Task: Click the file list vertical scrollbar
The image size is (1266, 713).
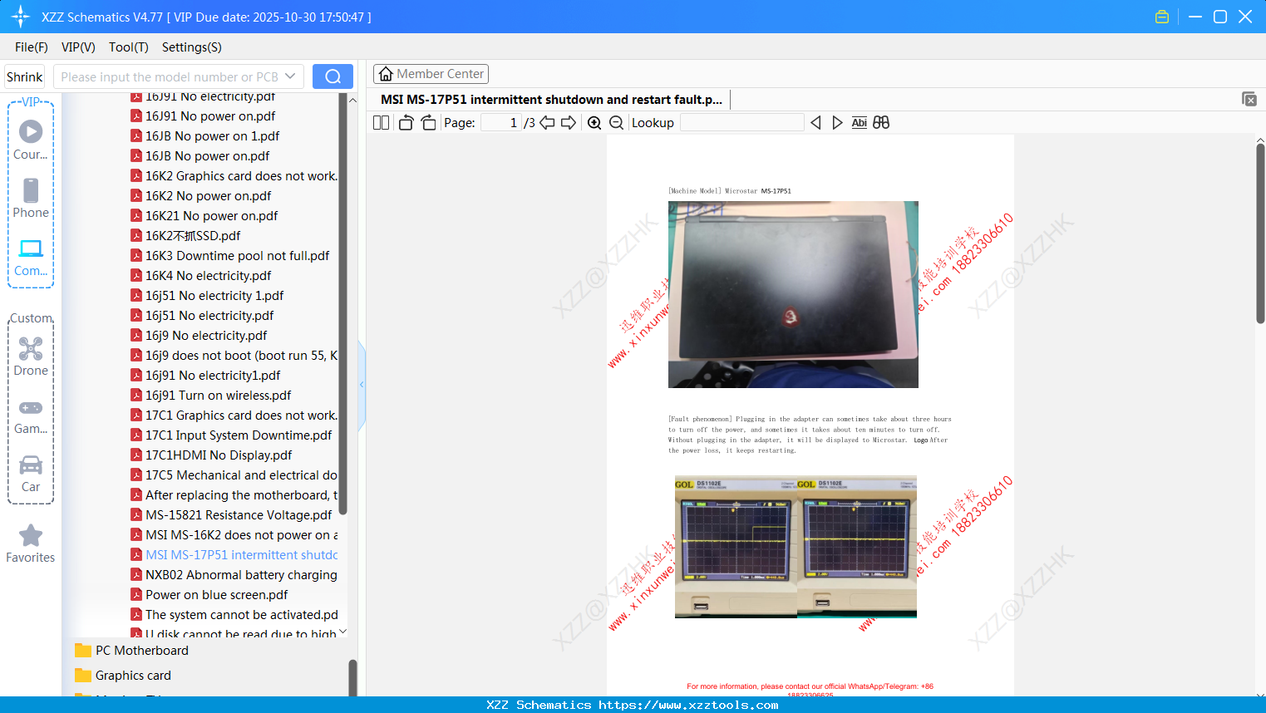Action: tap(342, 303)
